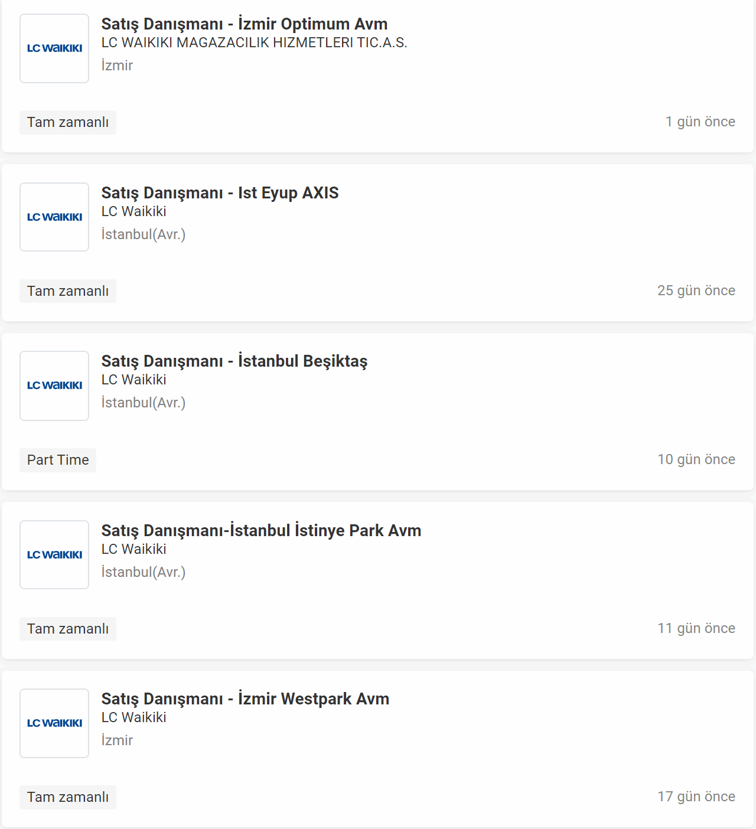Click Tam zamanlı tag on İzmir Optimum listing
The image size is (756, 829).
click(x=68, y=122)
